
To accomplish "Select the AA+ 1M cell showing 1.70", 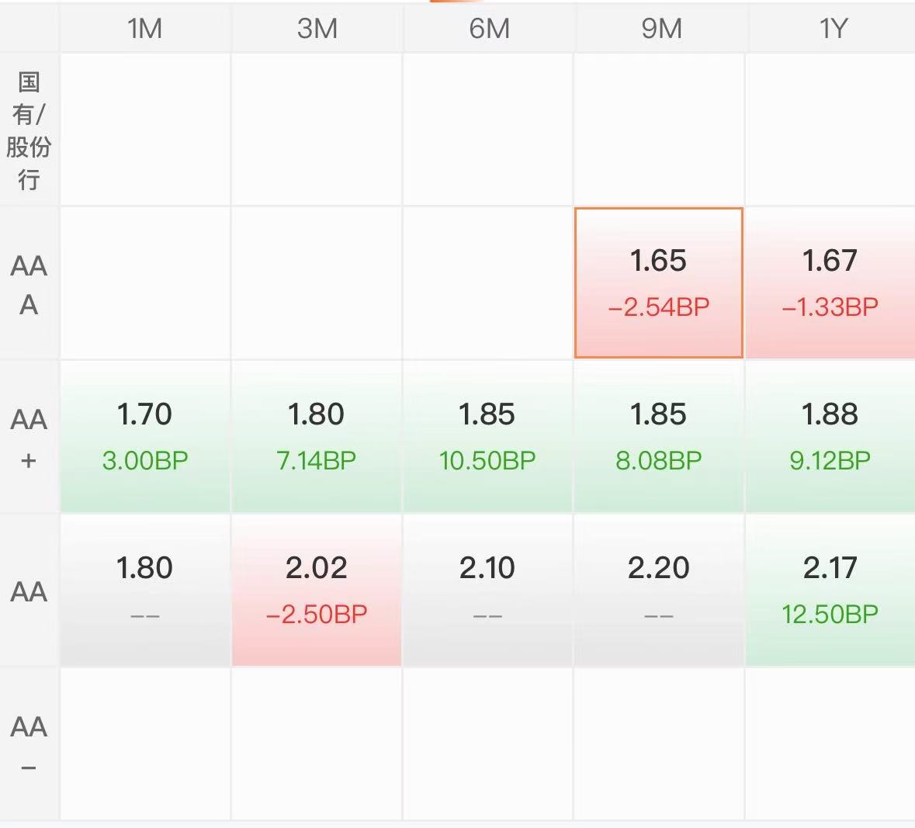I will (x=144, y=436).
